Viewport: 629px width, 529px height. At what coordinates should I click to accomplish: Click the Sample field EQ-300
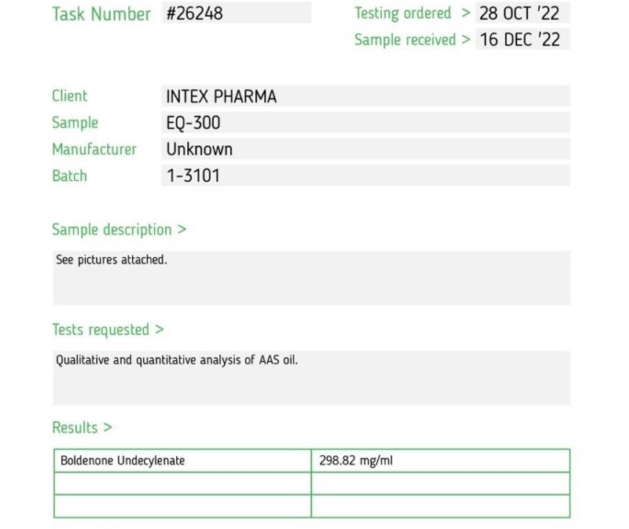point(366,122)
